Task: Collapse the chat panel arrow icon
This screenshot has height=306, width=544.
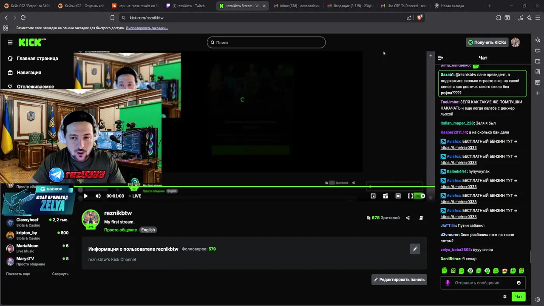Action: (x=440, y=58)
